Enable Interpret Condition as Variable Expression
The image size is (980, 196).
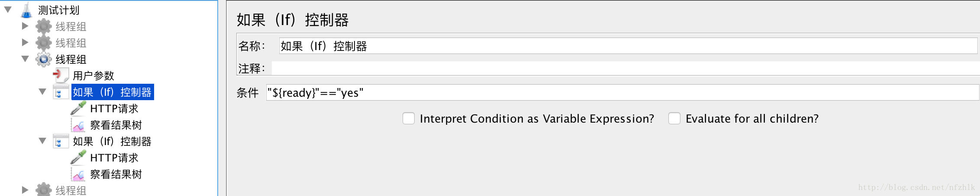coord(409,118)
